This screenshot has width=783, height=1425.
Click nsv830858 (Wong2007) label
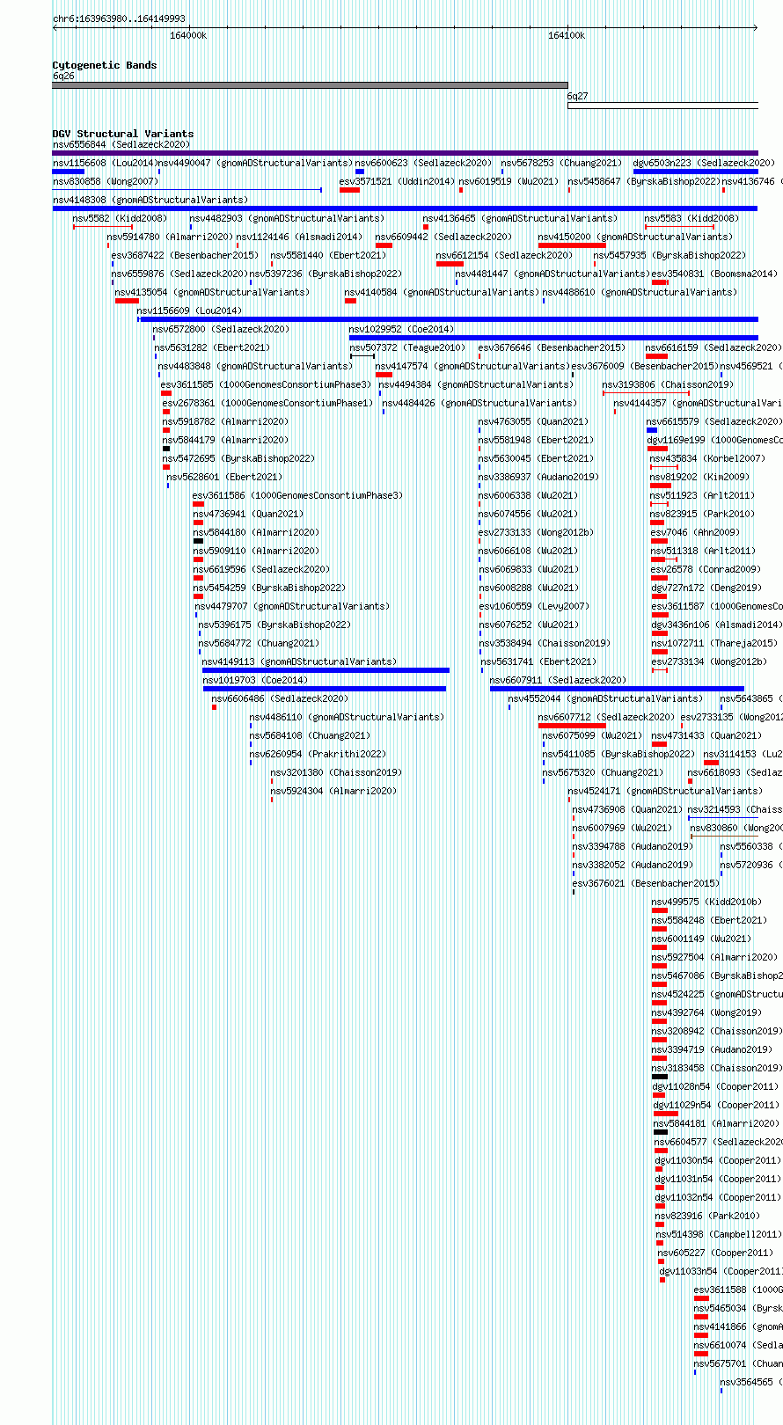(x=106, y=181)
